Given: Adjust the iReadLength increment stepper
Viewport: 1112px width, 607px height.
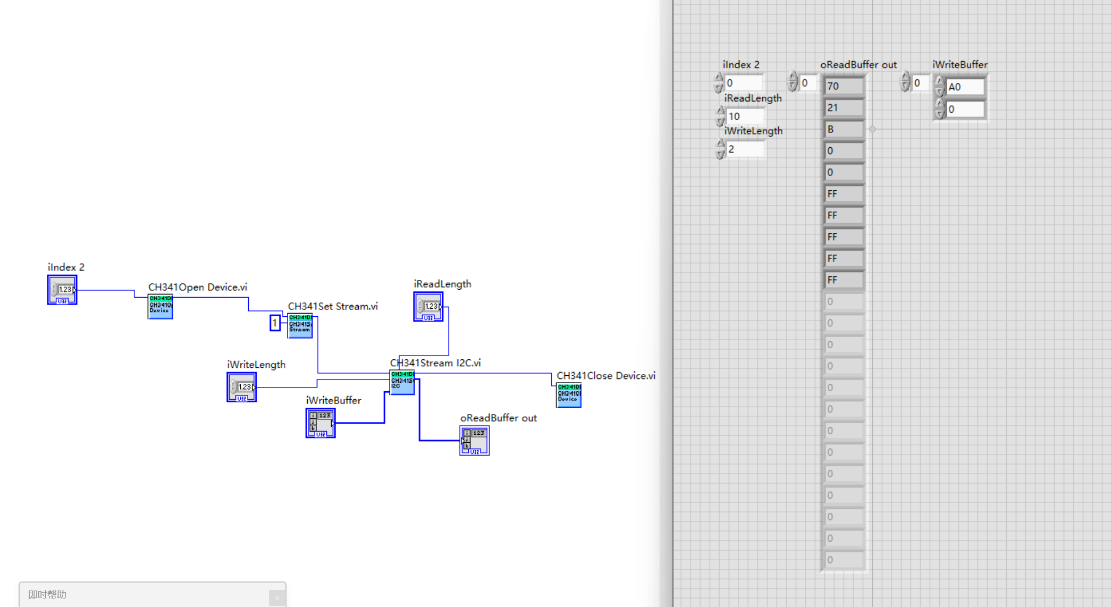Looking at the screenshot, I should 720,116.
